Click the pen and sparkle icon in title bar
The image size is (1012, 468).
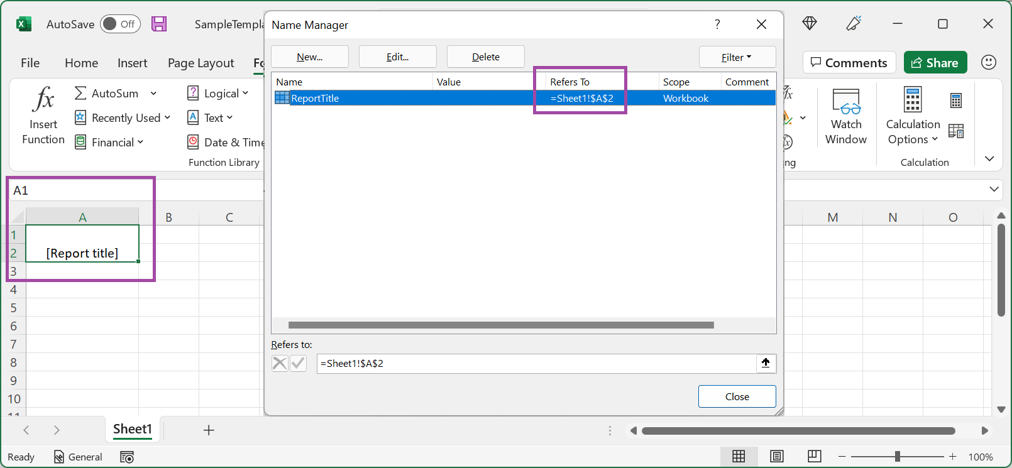pos(854,23)
